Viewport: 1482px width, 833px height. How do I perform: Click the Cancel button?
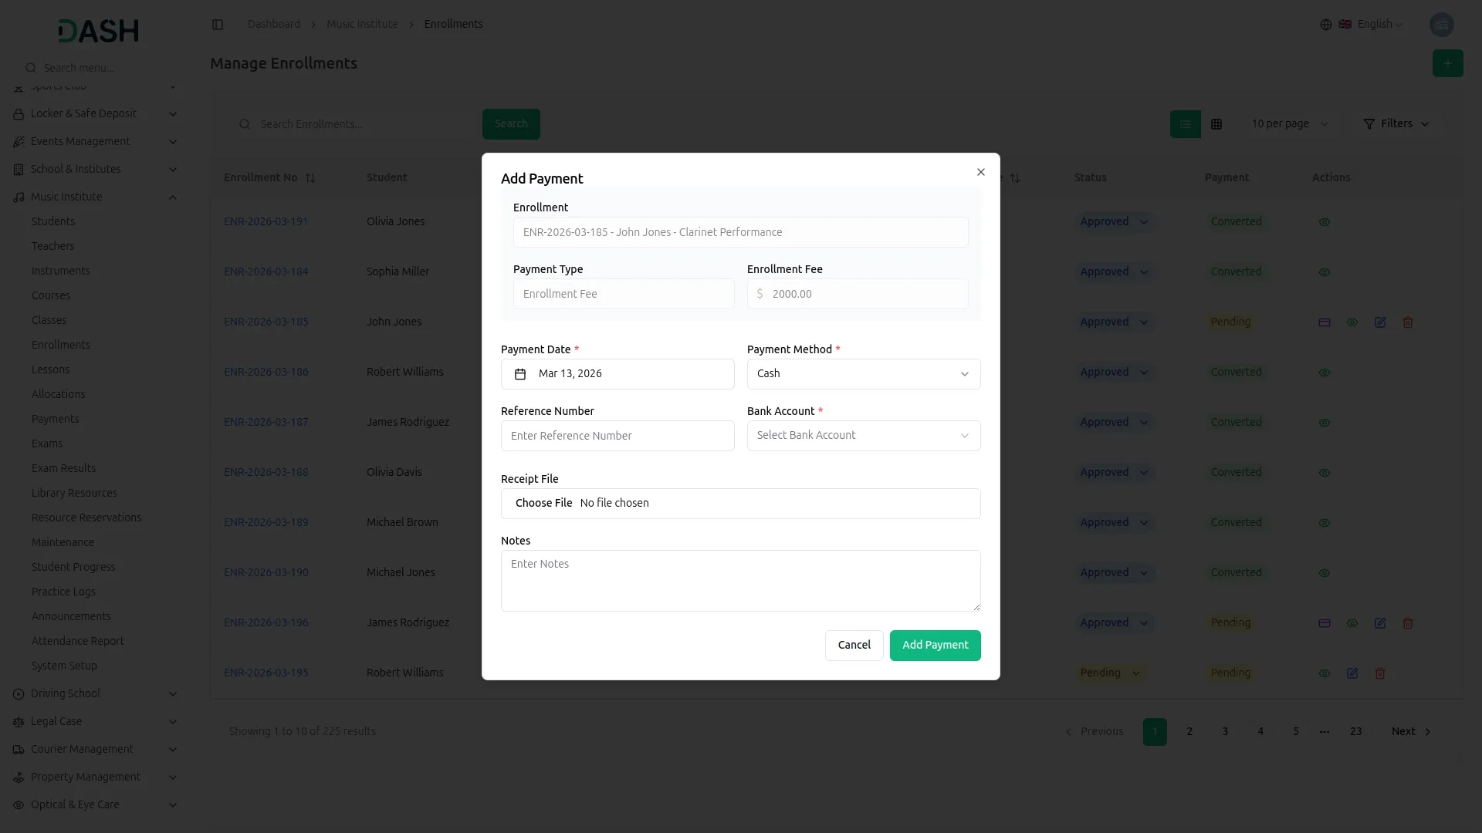pos(854,646)
